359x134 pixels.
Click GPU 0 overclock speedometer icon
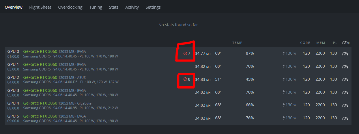345,53
